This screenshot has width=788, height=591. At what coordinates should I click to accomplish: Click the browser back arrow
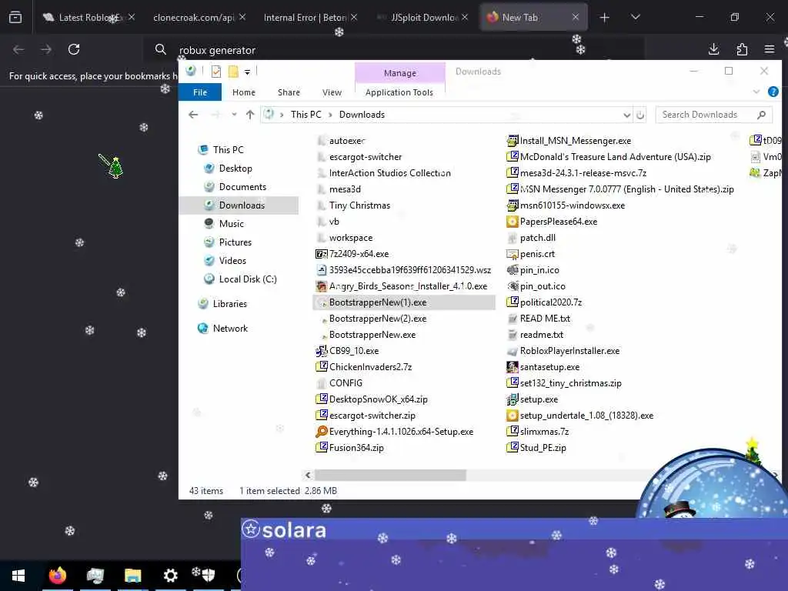(x=18, y=49)
